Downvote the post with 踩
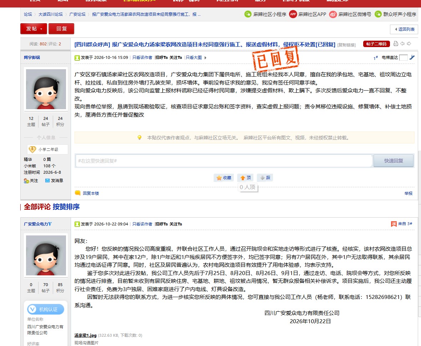 pyautogui.click(x=265, y=178)
